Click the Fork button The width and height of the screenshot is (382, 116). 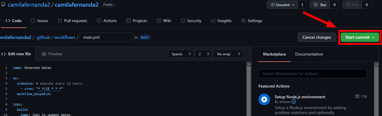pos(352,5)
